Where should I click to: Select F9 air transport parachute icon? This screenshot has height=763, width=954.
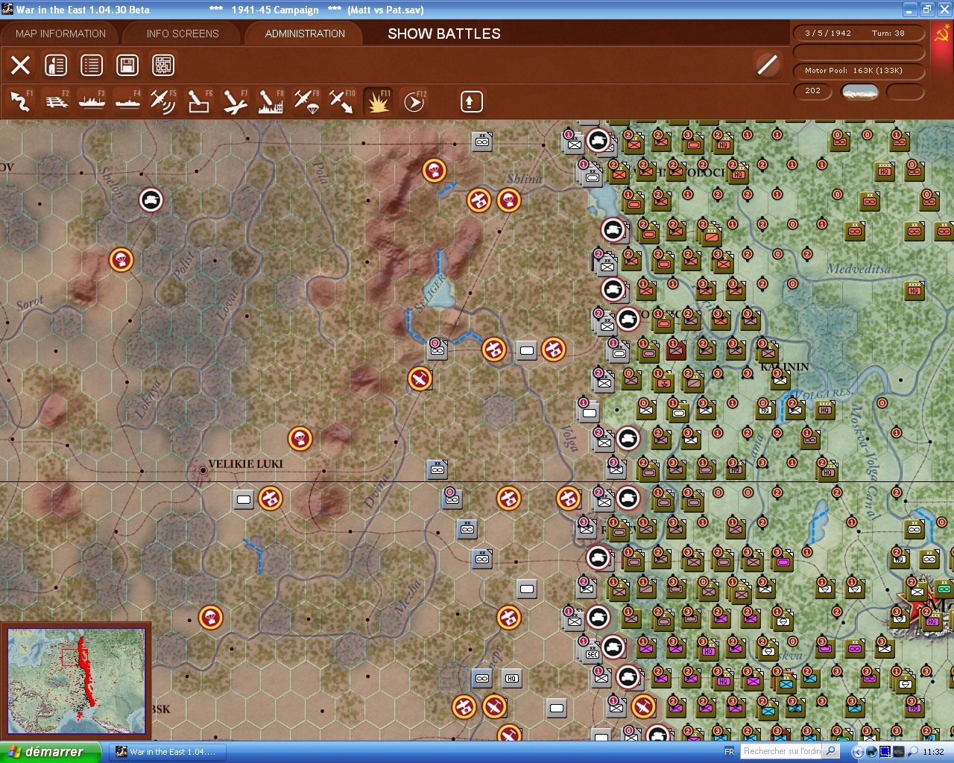306,101
